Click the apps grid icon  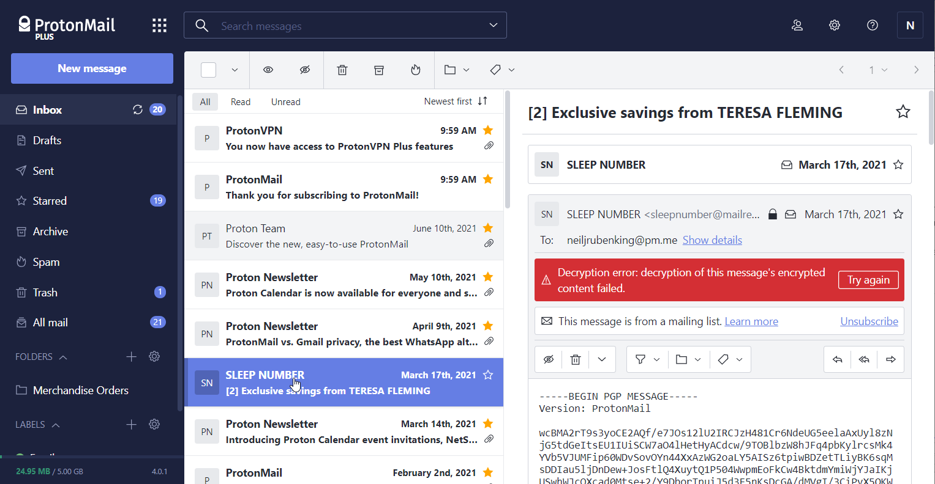point(159,25)
